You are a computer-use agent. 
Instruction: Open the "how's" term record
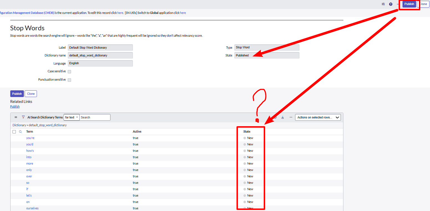pos(30,151)
